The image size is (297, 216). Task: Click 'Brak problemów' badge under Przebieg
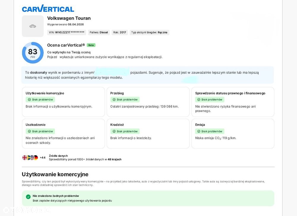(x=125, y=100)
